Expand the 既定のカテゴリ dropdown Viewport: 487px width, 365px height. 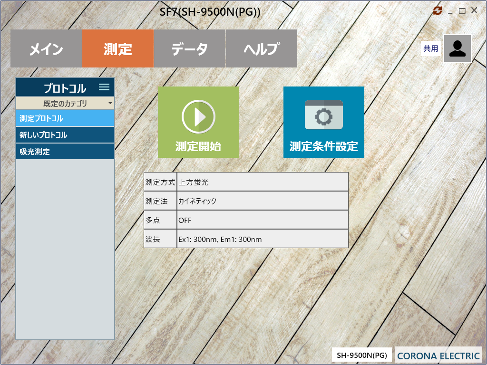pos(65,103)
